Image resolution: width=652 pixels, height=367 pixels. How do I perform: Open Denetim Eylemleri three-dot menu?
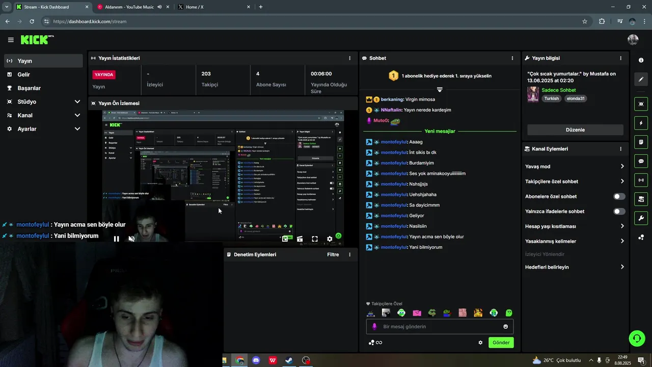tap(349, 254)
